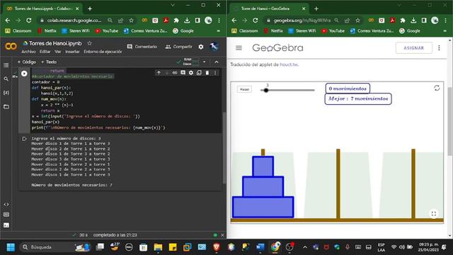Toggle side panel in Colab browser toolbar
Screen dimensions: 453x255
click(x=197, y=21)
